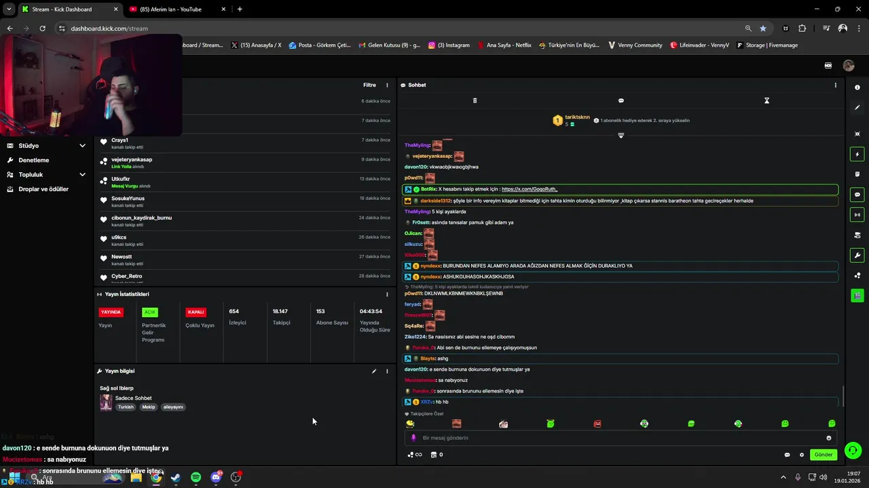Screen dimensions: 869x488
Task: Click Cyber_Retro activity entry
Action: [x=244, y=278]
